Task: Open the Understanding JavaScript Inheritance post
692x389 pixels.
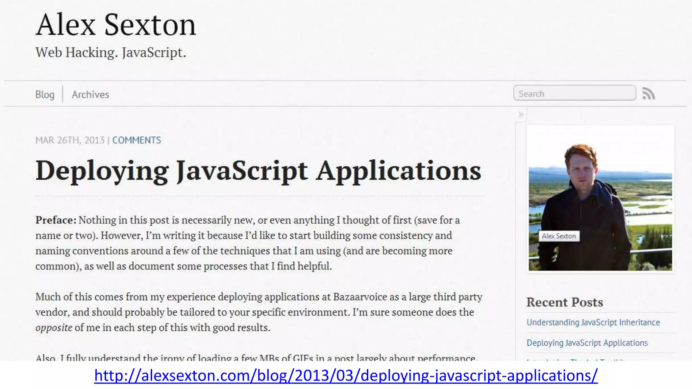Action: click(593, 322)
